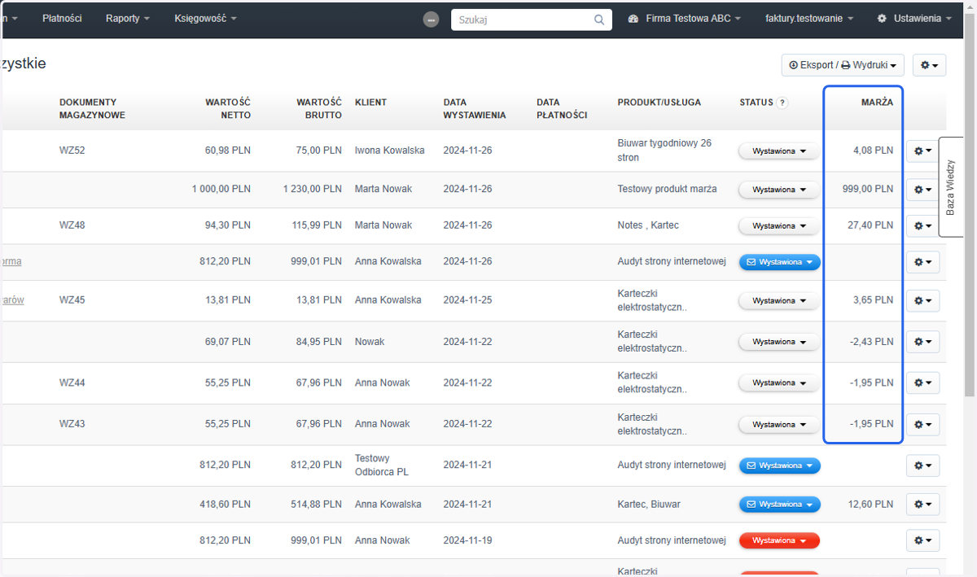
Task: Open gear actions for the -2,43 PLN row
Action: (x=923, y=342)
